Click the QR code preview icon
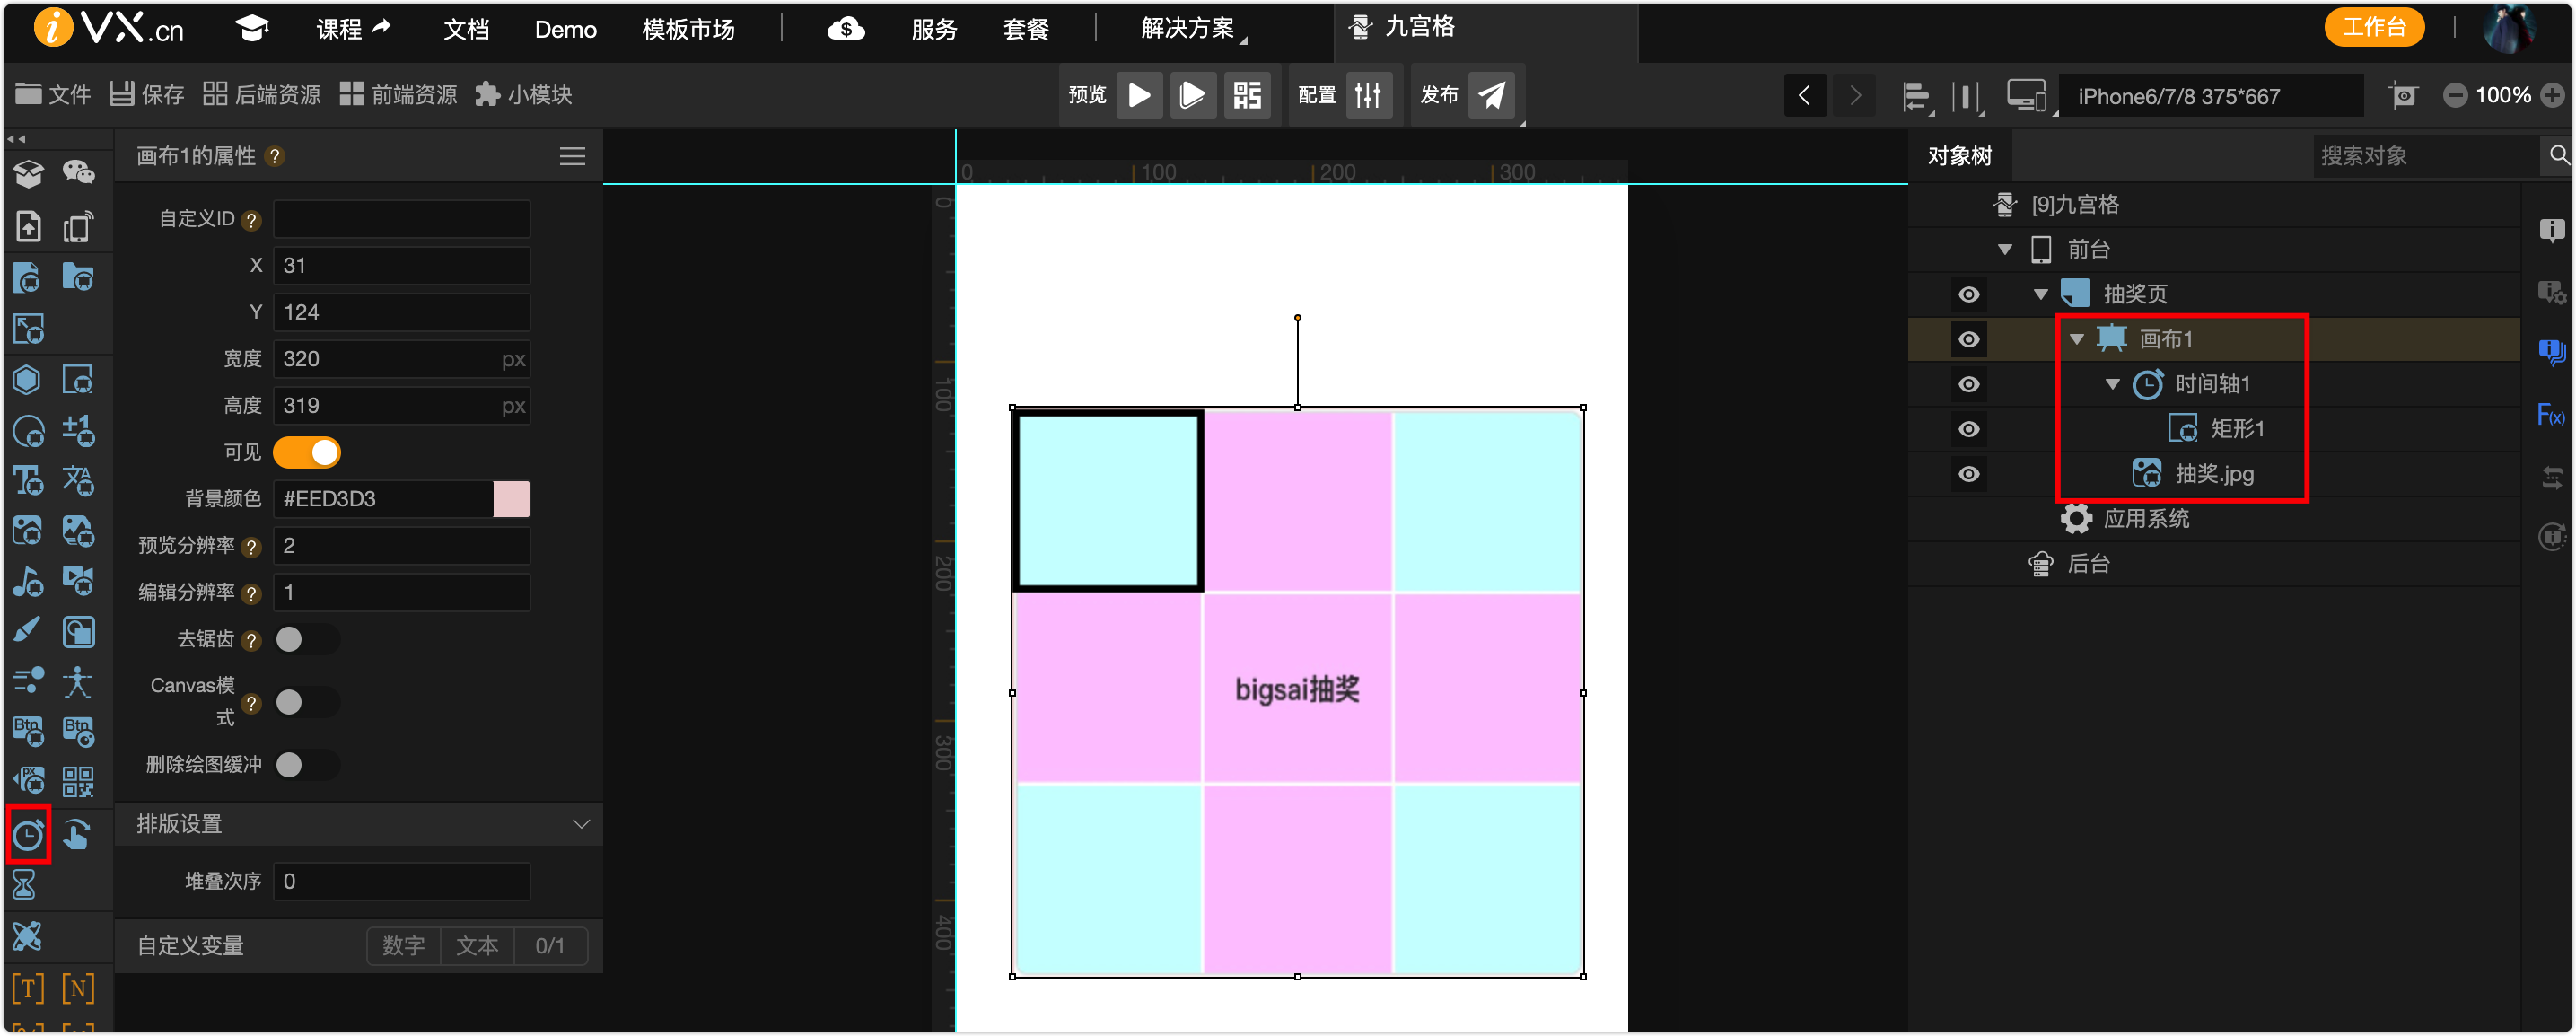Screen dimensions: 2576x1036 coord(1247,96)
